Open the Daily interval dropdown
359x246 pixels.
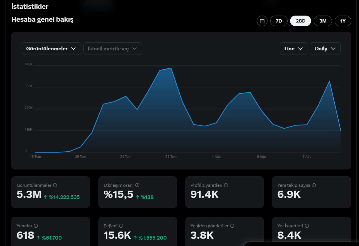point(326,49)
